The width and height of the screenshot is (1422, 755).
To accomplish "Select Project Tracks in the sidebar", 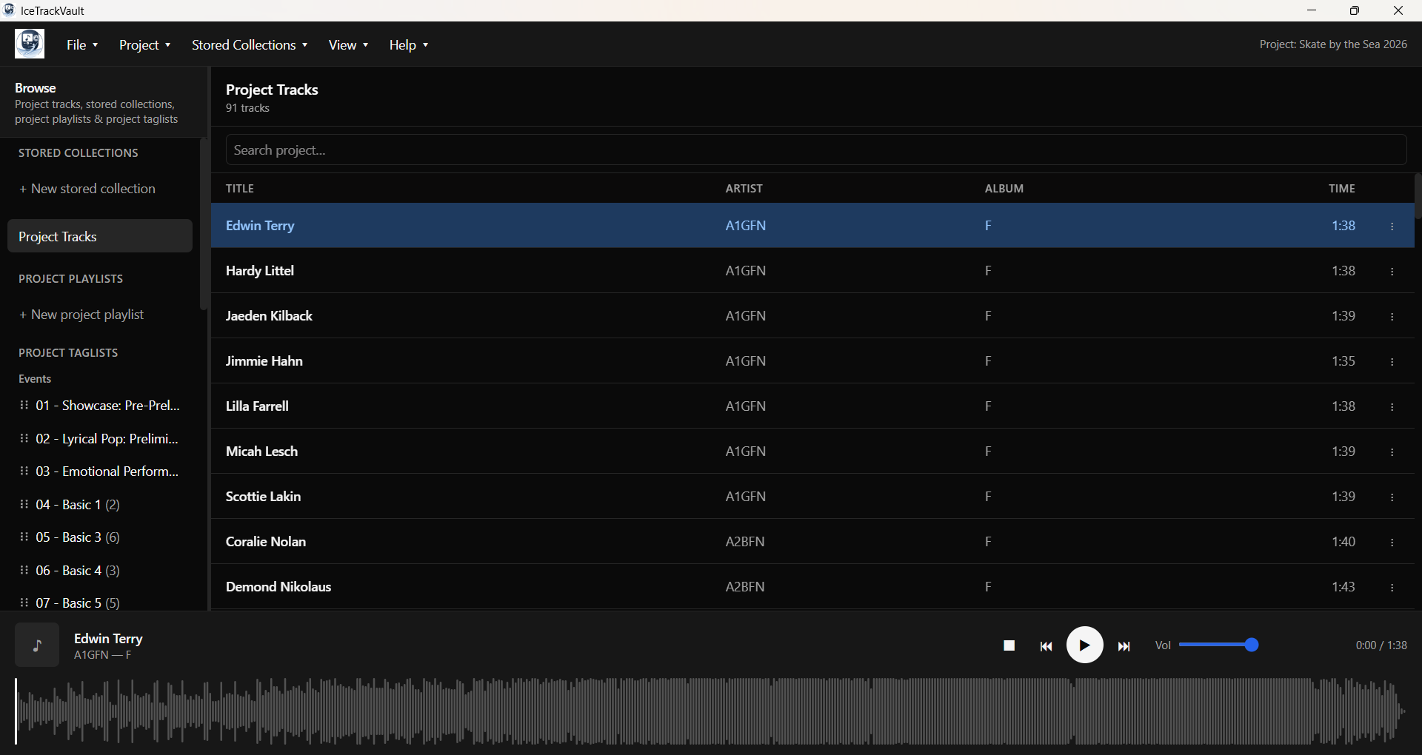I will coord(100,236).
